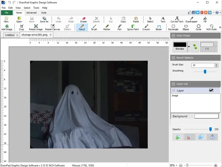
Task: Select the Eraser tool
Action: click(84, 19)
